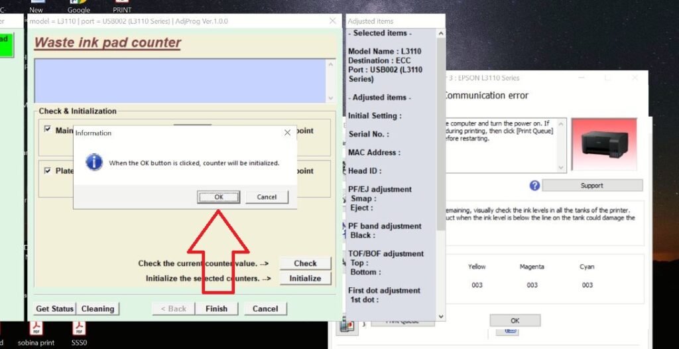Click inside the blue log text area

[x=180, y=81]
